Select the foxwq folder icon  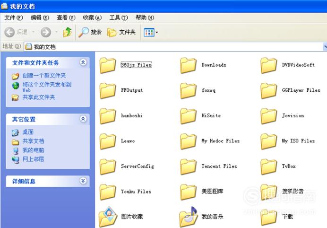(188, 91)
